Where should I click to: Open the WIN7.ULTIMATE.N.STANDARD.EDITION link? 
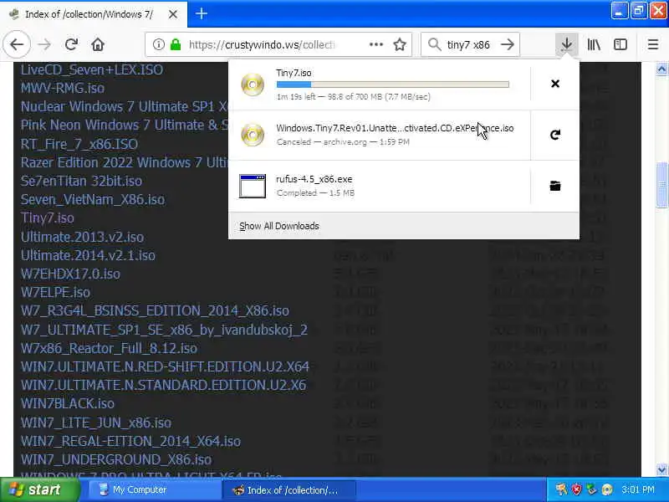(x=163, y=385)
